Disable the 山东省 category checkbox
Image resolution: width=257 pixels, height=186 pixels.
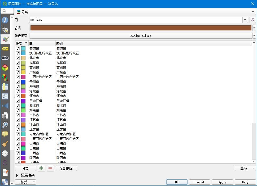[x=18, y=148]
